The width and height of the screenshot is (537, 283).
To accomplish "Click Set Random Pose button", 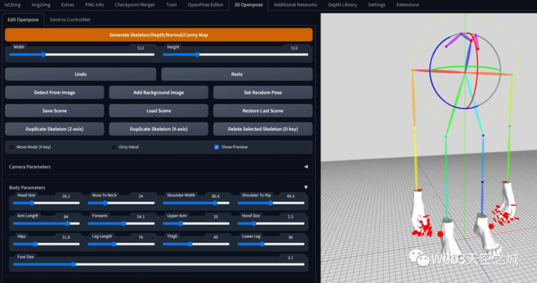I will point(262,92).
